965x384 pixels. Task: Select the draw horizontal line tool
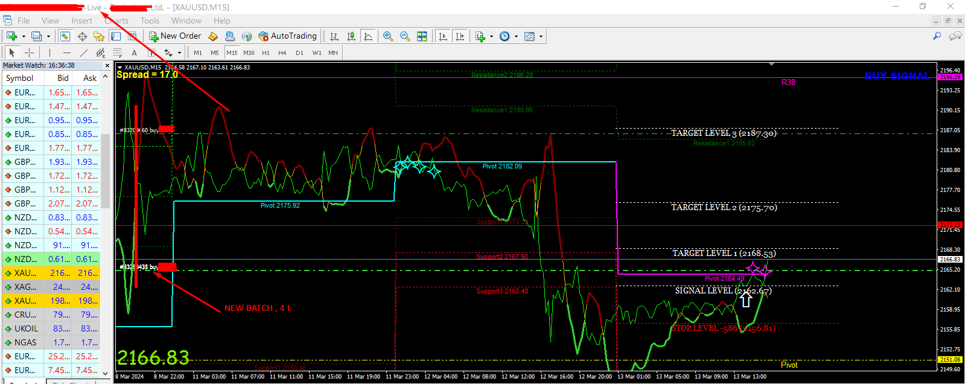point(66,53)
